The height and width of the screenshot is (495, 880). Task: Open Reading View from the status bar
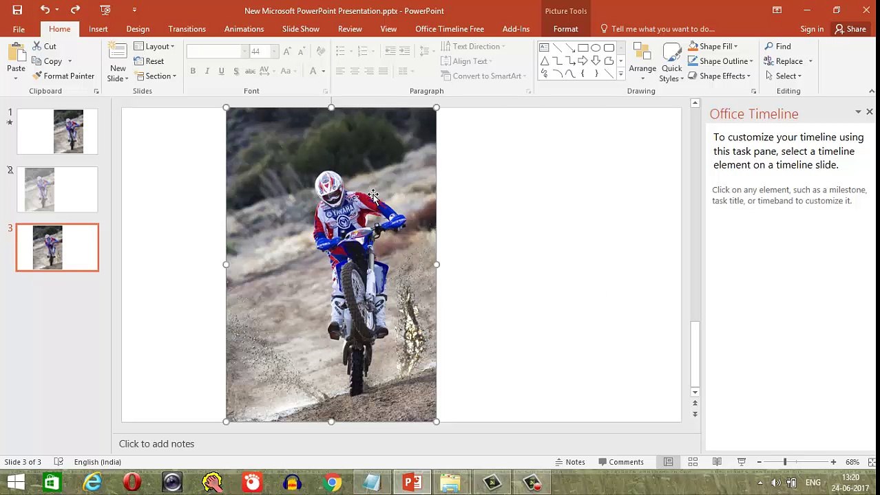click(x=717, y=462)
